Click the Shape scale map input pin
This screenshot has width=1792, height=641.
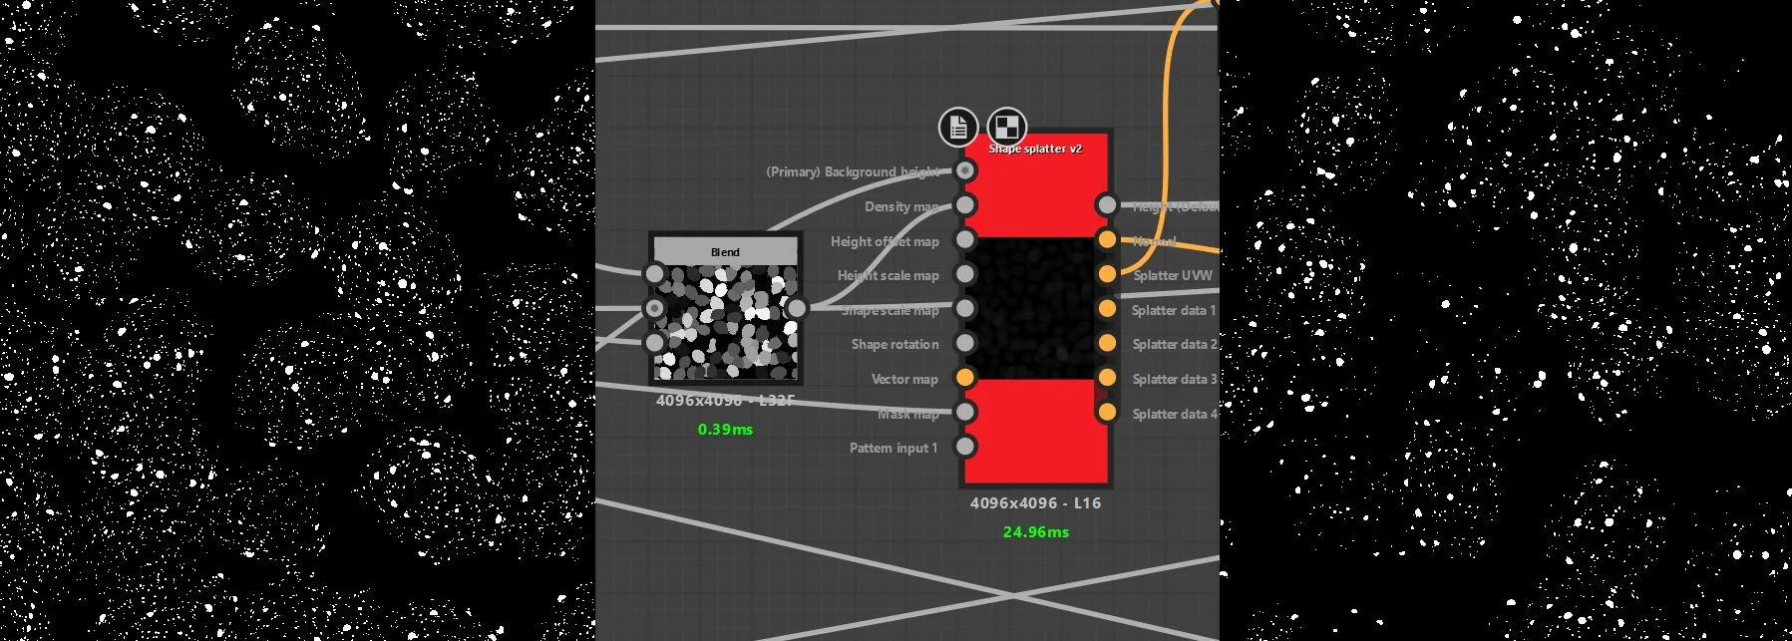click(965, 309)
